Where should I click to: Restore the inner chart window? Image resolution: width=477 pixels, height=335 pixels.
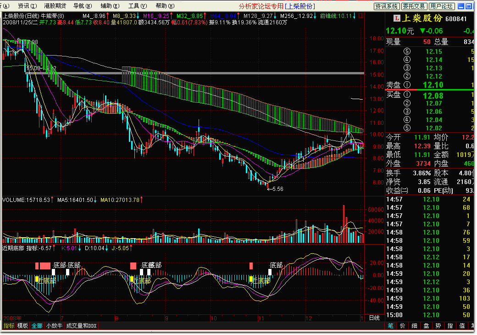coord(469,6)
